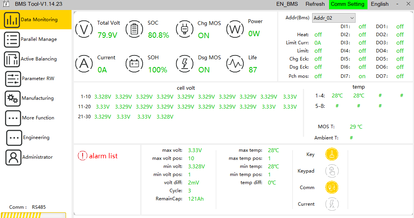Click the BMS Tool app icon

6,4
